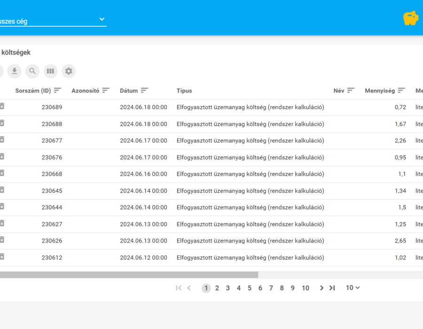This screenshot has width=423, height=329.
Task: Delete row 230644 with trash icon
Action: (x=2, y=207)
